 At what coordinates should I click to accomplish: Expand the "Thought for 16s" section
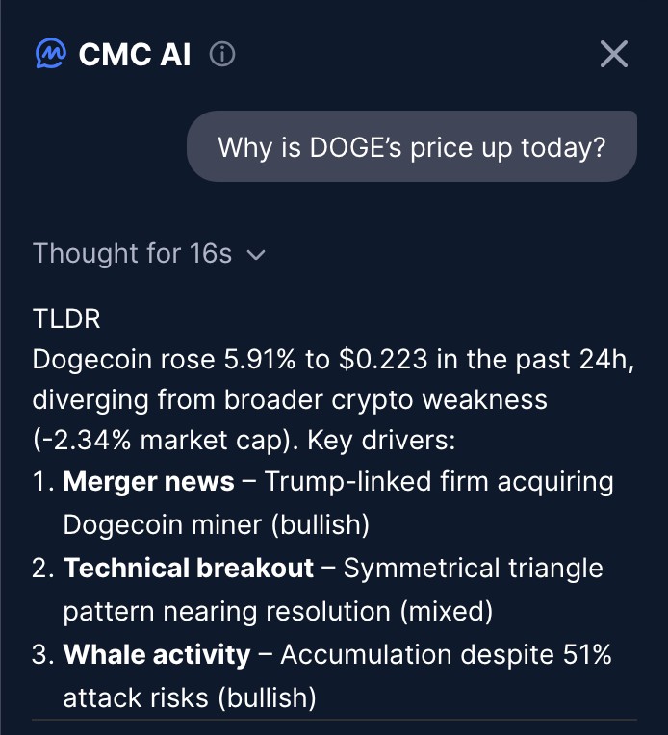[133, 254]
